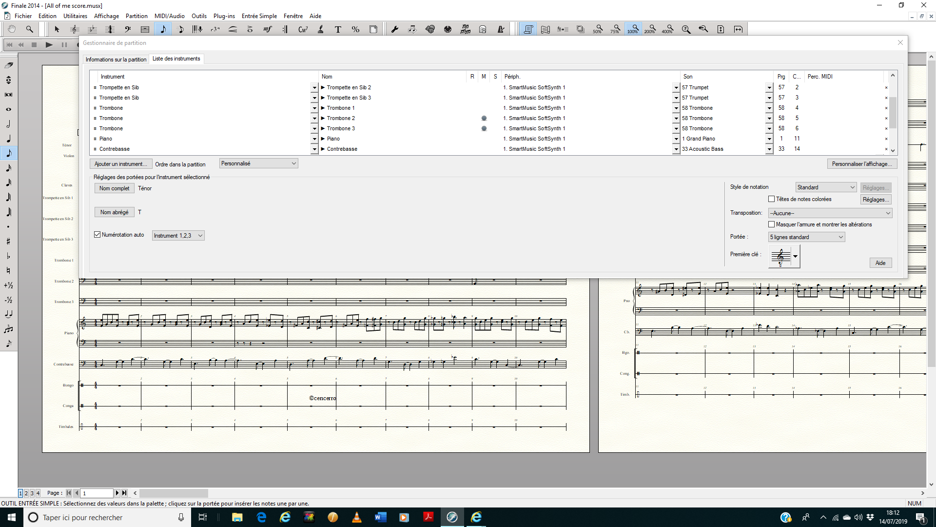Select the Chord tool Cm7 icon
This screenshot has height=527, width=936.
303,29
